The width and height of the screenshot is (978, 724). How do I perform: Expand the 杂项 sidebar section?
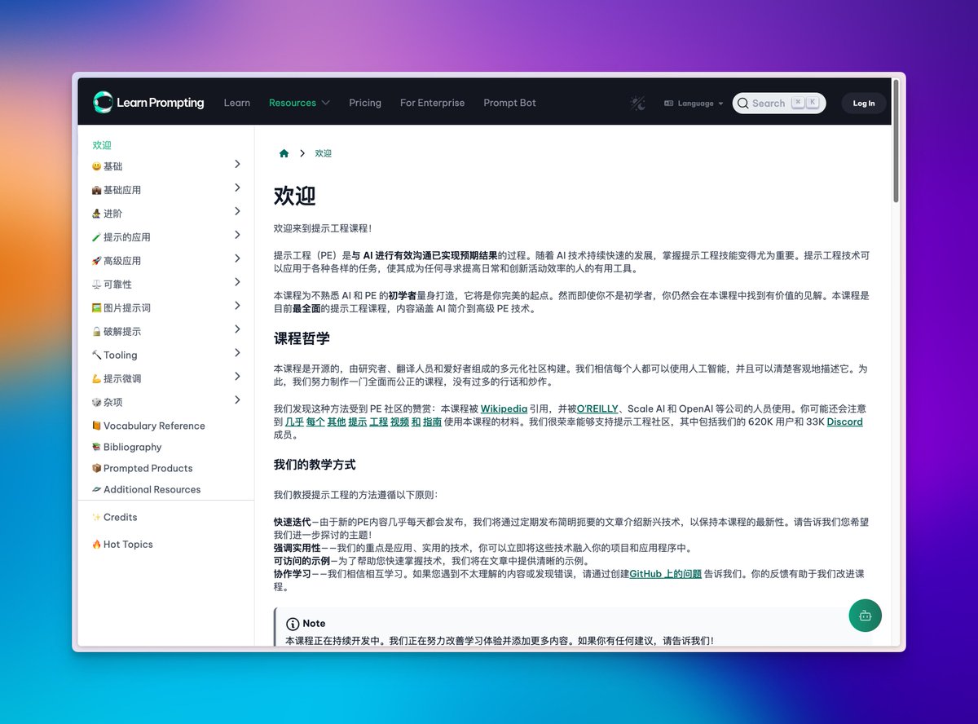(x=237, y=400)
